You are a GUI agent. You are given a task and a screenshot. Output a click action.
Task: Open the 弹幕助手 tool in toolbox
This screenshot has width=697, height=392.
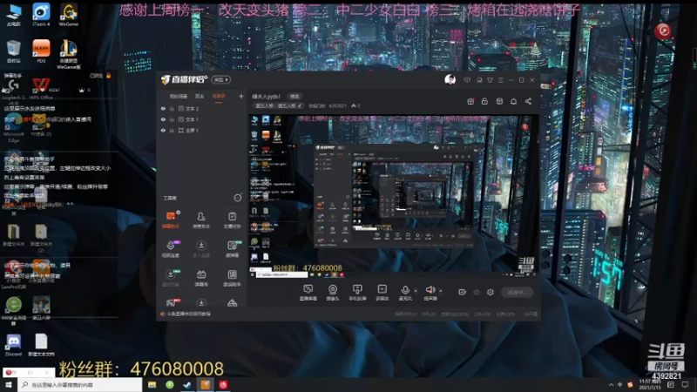tap(171, 220)
